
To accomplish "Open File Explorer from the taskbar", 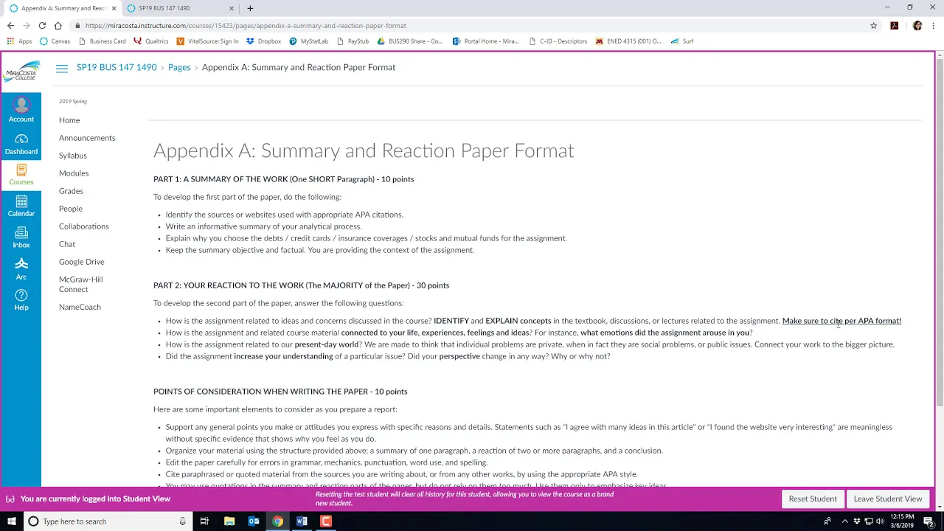I will click(229, 521).
